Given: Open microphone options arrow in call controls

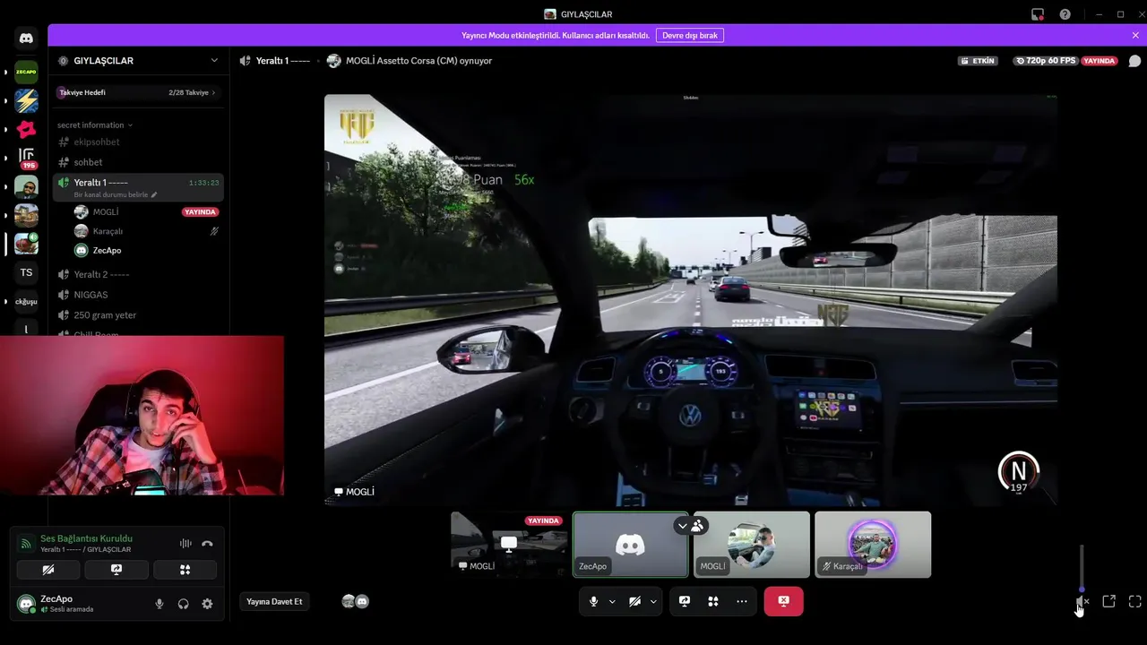Looking at the screenshot, I should coord(612,601).
